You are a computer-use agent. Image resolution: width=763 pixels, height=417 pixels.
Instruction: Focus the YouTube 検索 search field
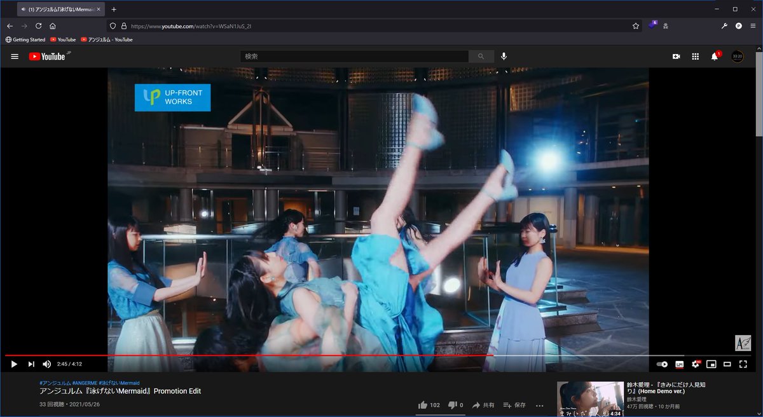click(x=354, y=57)
